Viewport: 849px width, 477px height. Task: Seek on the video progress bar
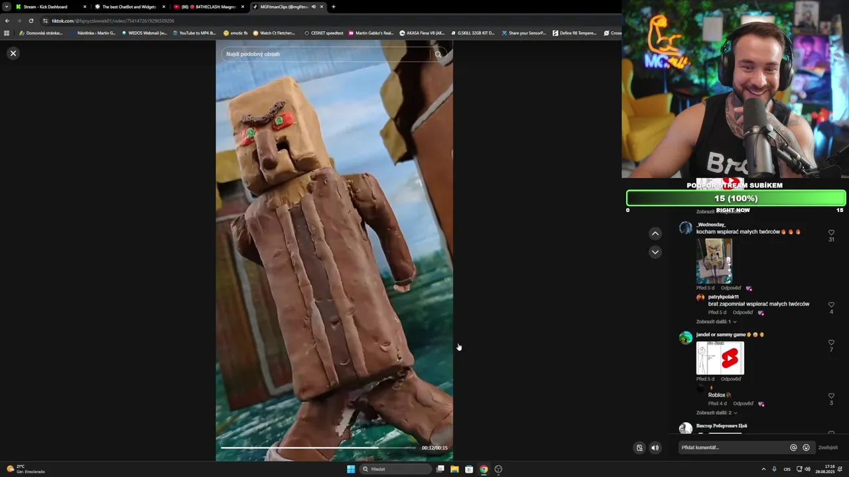318,448
